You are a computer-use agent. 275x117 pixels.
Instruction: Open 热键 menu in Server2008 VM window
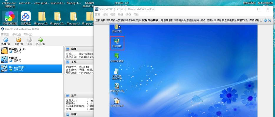120,14
